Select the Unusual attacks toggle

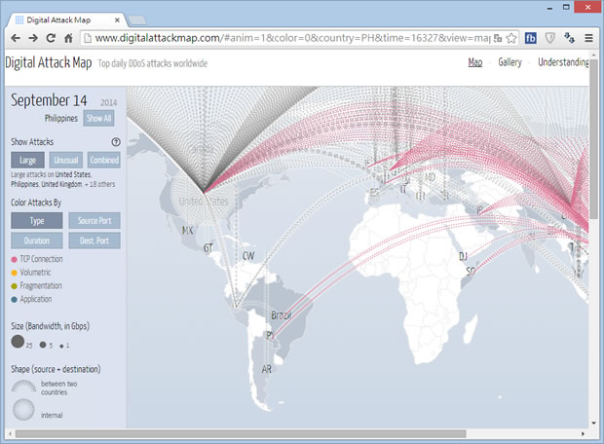tap(66, 161)
